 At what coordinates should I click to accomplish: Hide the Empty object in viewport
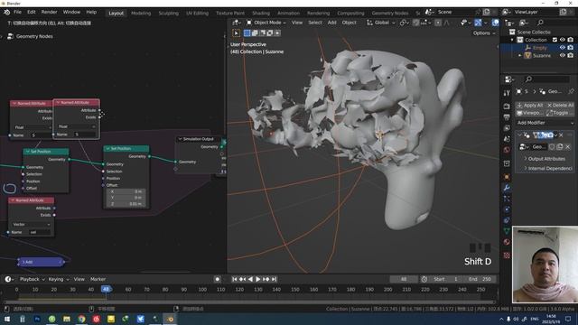(563, 48)
